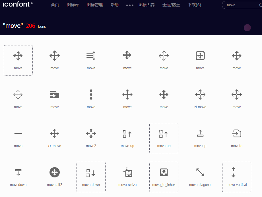262x197 pixels.
Task: Open the 图标库 menu
Action: pyautogui.click(x=73, y=5)
